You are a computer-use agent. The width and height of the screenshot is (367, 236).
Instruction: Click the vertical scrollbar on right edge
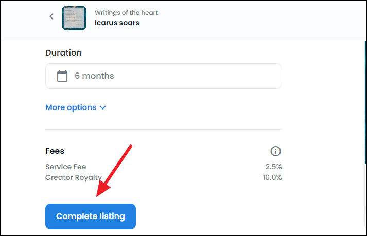click(365, 103)
